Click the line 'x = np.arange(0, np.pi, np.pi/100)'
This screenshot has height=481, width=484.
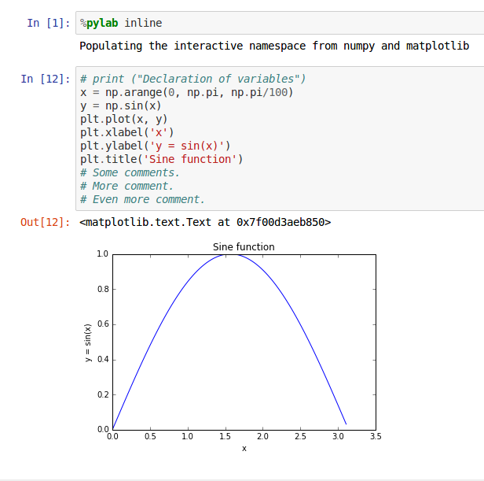186,92
